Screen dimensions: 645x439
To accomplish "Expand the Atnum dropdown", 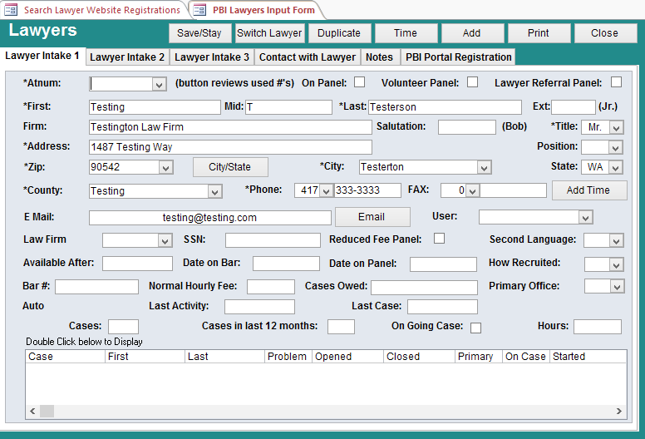I will click(160, 84).
